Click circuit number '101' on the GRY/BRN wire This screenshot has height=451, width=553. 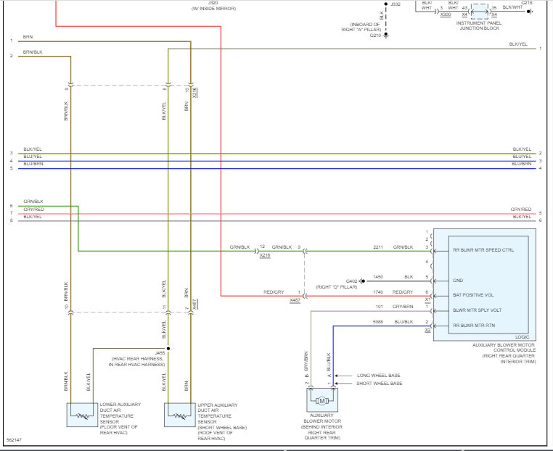click(379, 307)
